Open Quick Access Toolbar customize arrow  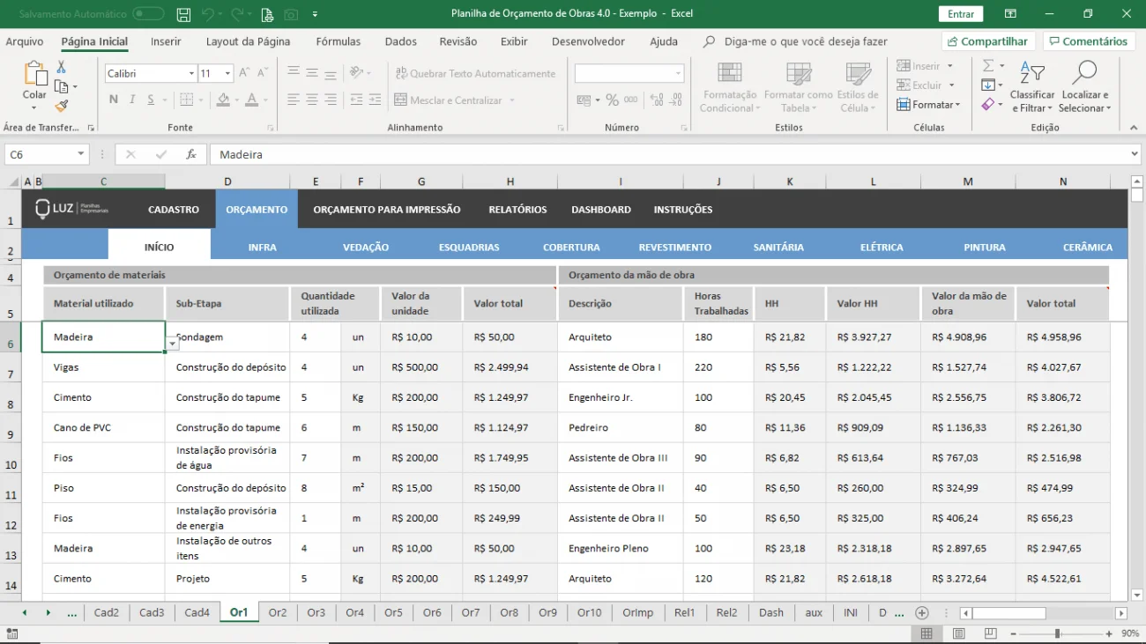[x=316, y=14]
